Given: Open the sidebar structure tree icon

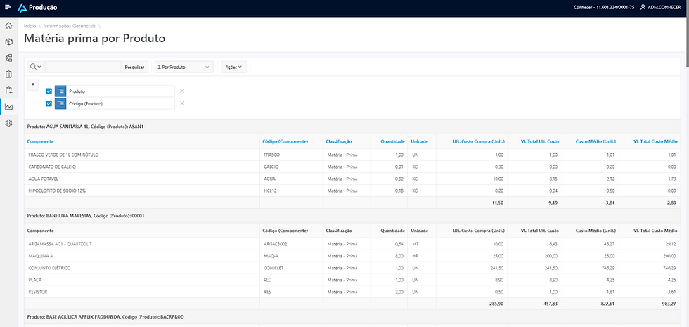Looking at the screenshot, I should point(8,58).
